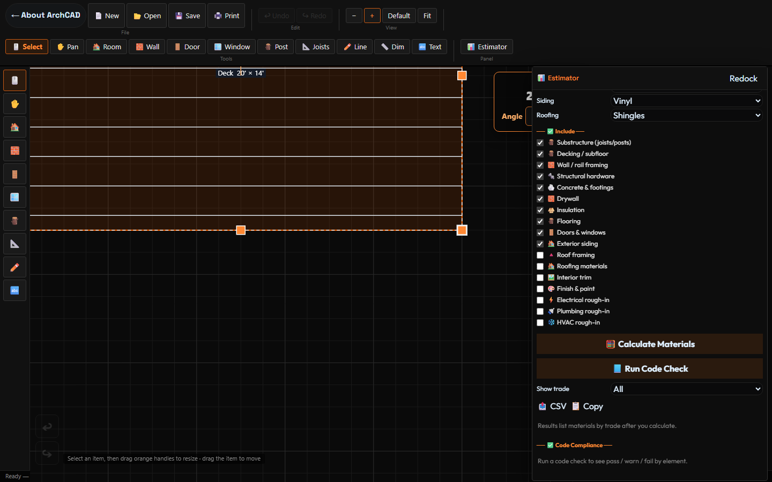Activate the Select tool in toolbar
772x482 pixels.
27,47
